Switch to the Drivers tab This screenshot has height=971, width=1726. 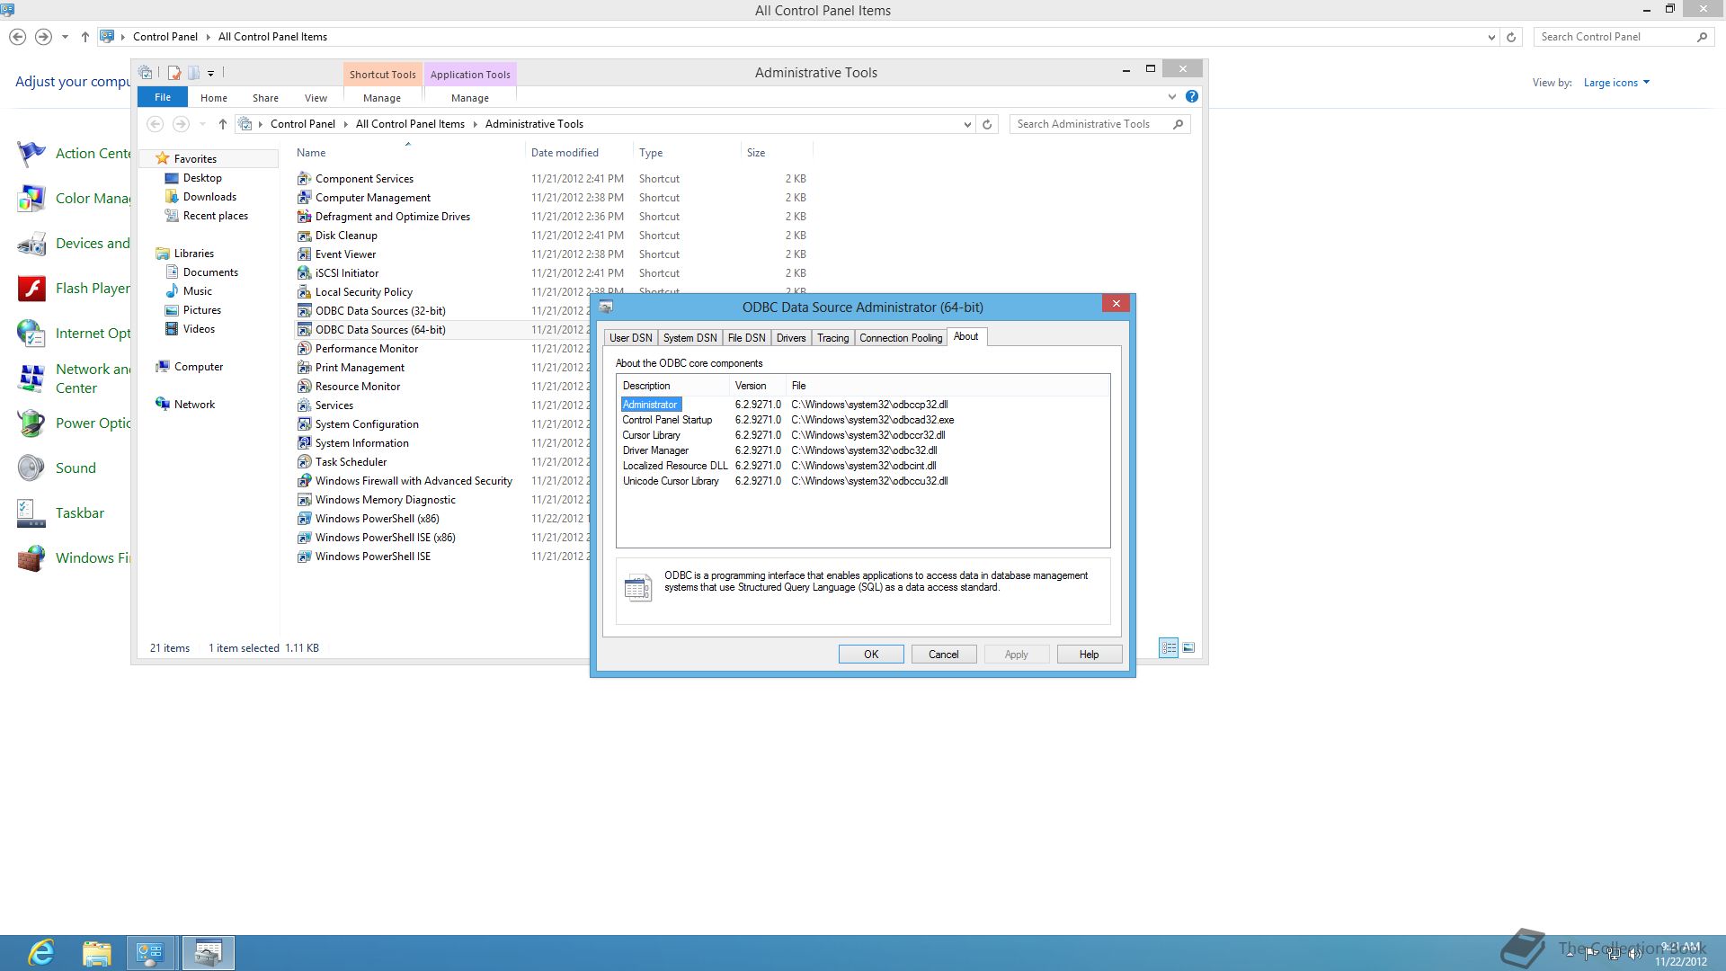click(x=791, y=338)
